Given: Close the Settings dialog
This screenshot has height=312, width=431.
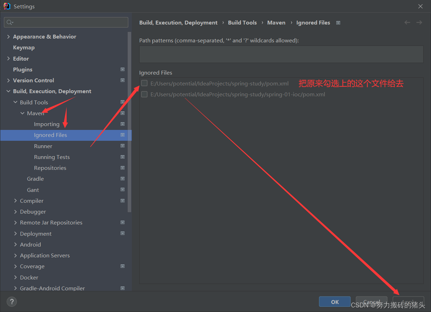Looking at the screenshot, I should coord(420,6).
